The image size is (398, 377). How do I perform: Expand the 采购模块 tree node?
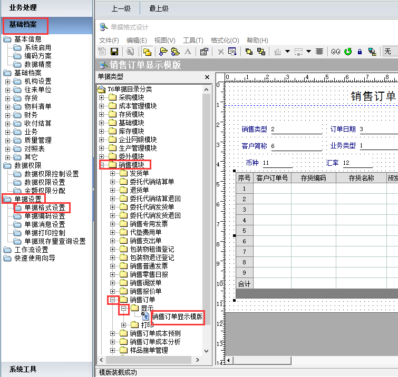(102, 97)
